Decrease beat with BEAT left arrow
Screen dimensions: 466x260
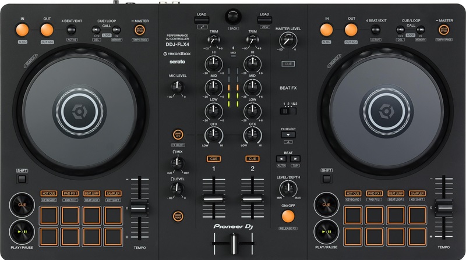coord(281,159)
